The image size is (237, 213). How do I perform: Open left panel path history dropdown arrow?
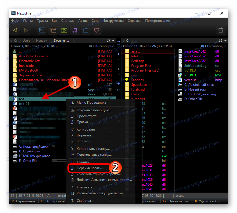click(x=113, y=41)
